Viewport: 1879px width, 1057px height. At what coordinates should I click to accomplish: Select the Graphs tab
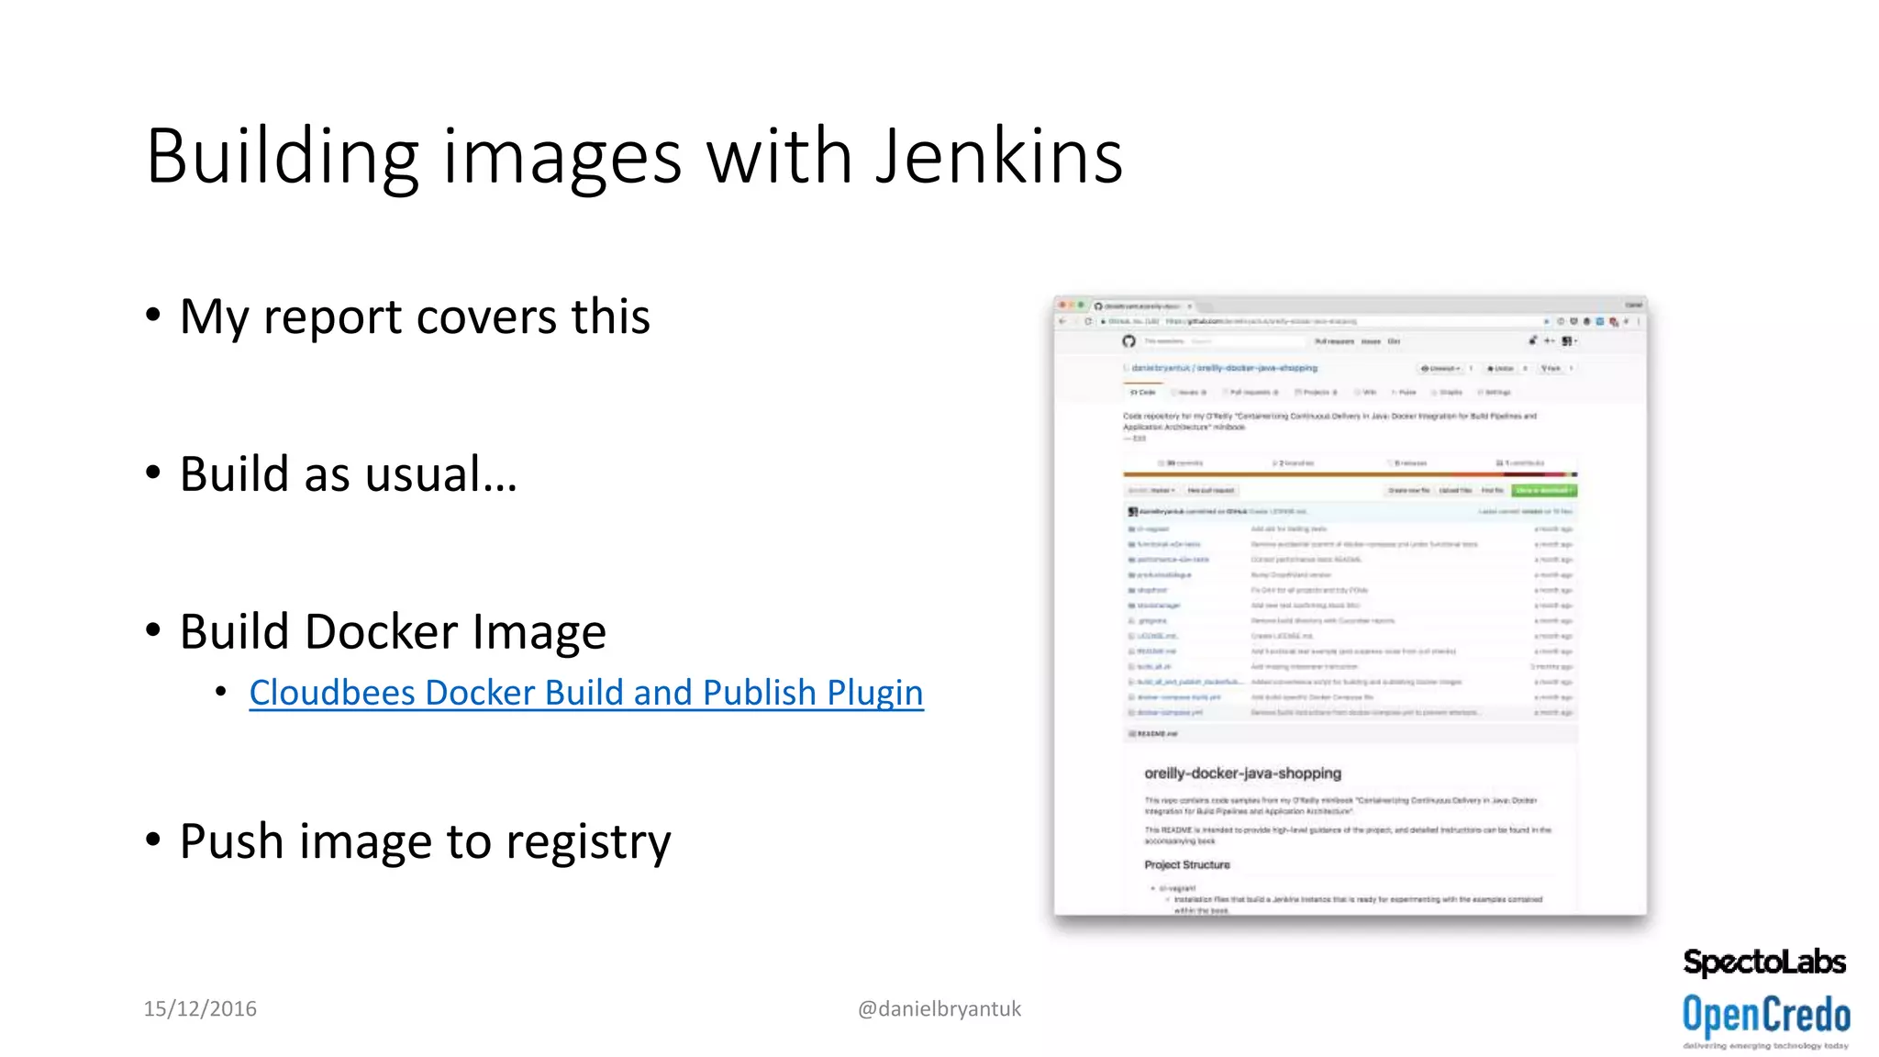click(1448, 392)
